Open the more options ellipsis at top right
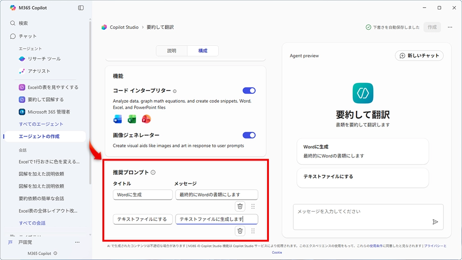 [450, 27]
